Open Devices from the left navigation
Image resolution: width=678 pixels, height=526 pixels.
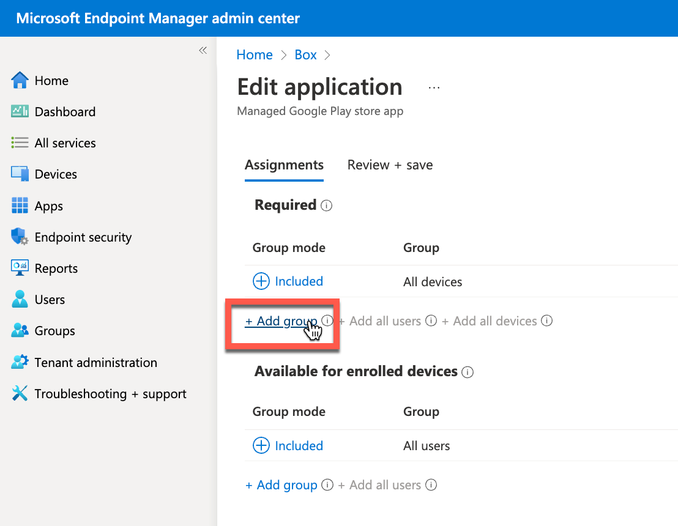[20, 174]
